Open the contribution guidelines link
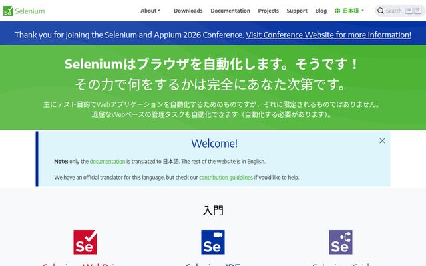 [x=226, y=178]
